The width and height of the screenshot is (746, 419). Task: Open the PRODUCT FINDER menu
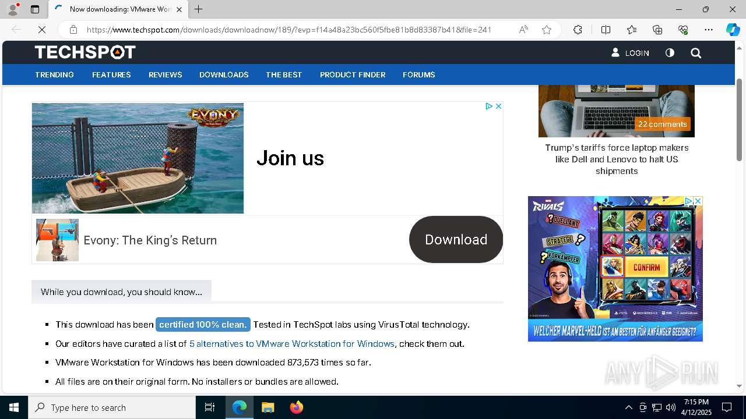[353, 74]
